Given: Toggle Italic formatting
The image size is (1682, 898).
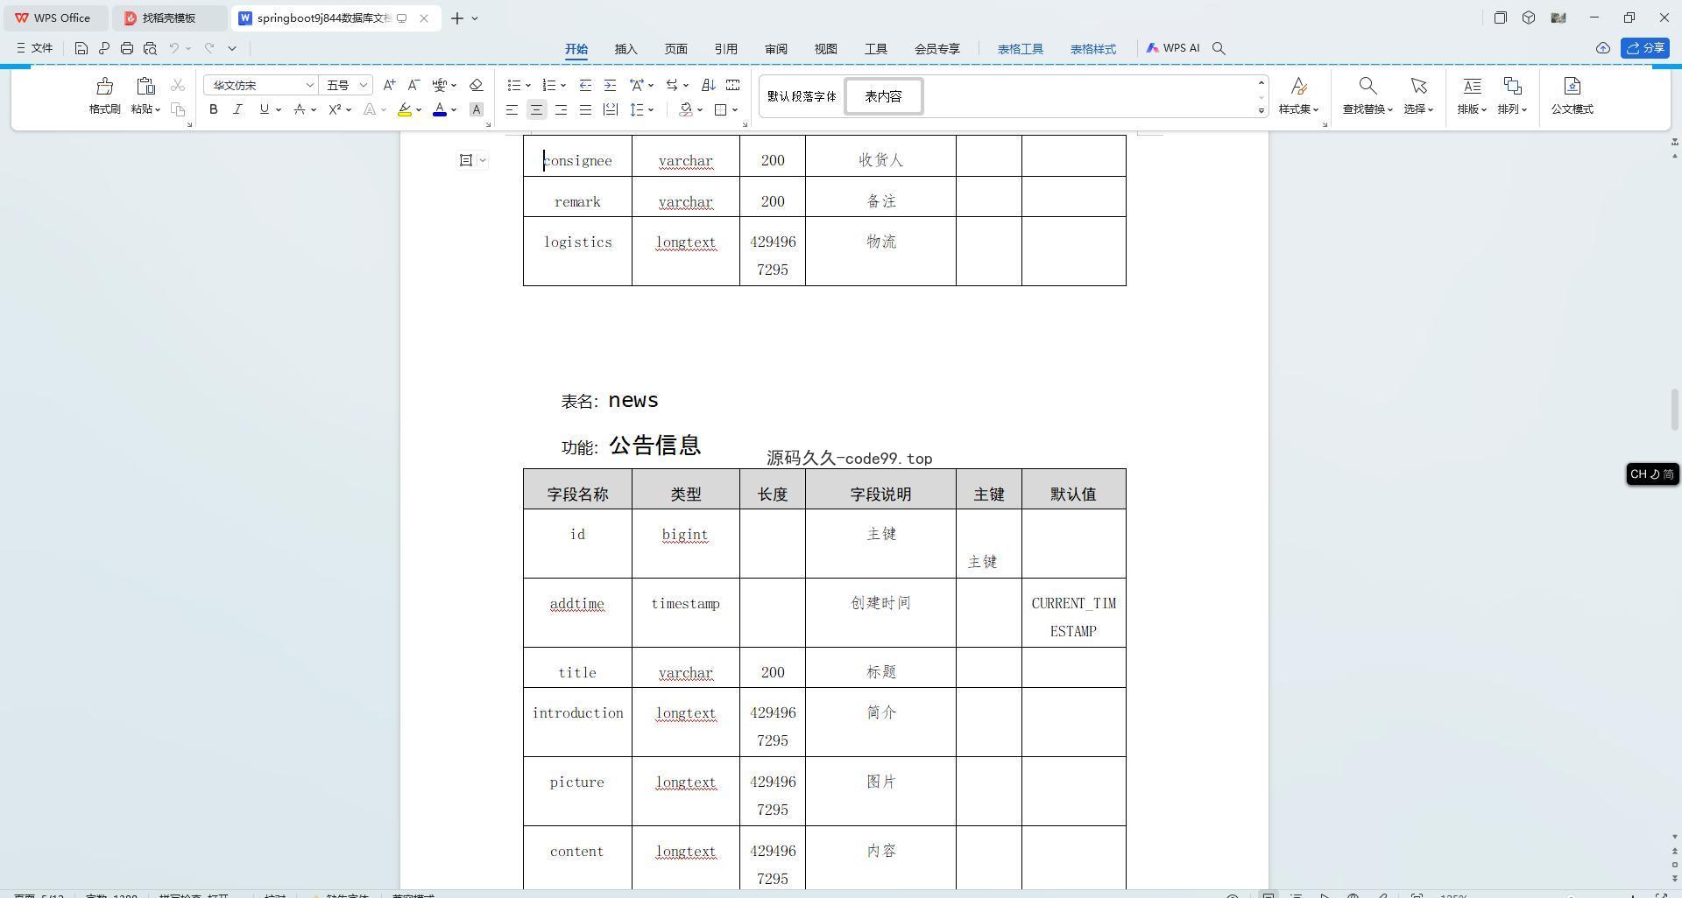Looking at the screenshot, I should [x=237, y=109].
